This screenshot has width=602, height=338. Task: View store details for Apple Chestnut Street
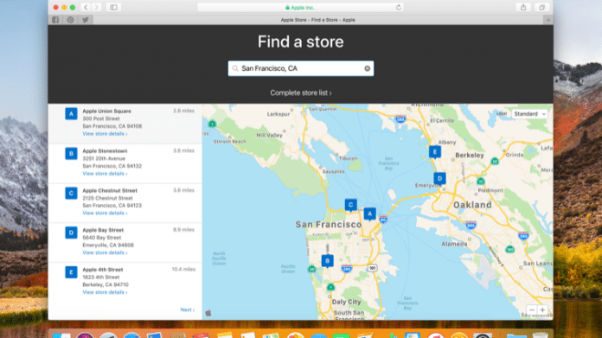pos(105,213)
